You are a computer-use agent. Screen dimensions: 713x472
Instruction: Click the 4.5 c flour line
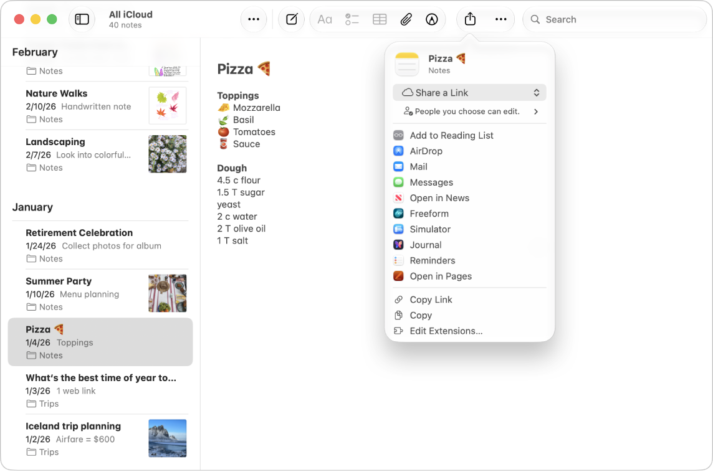[239, 181]
